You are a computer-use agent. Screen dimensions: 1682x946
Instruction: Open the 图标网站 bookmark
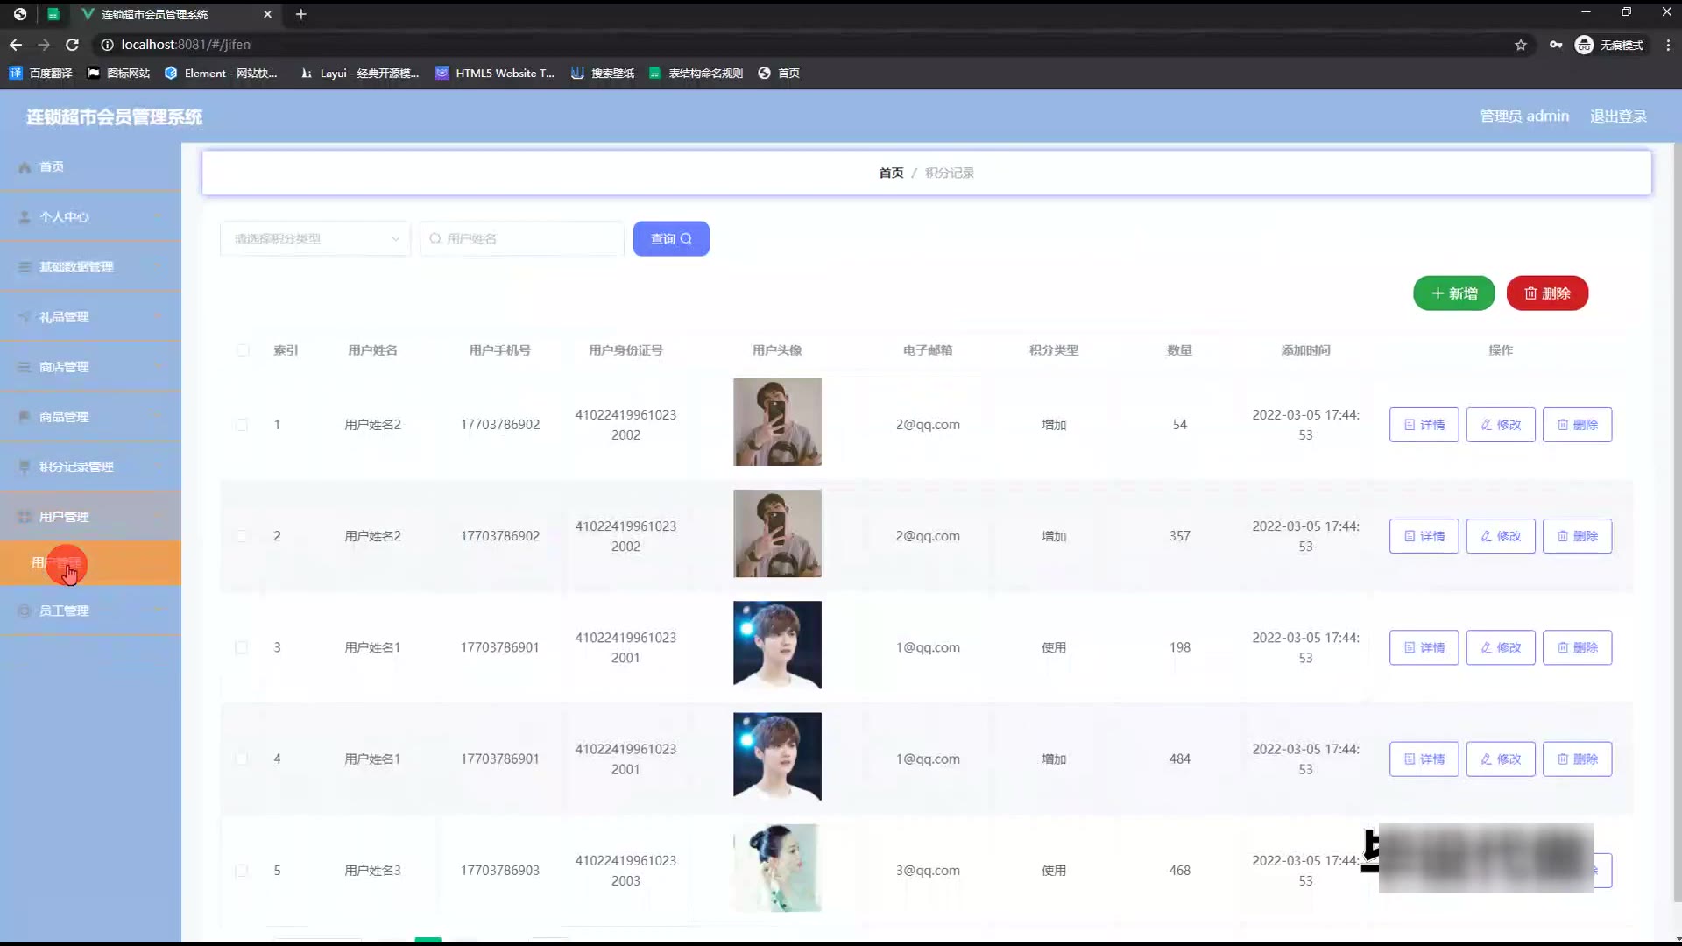(x=119, y=74)
